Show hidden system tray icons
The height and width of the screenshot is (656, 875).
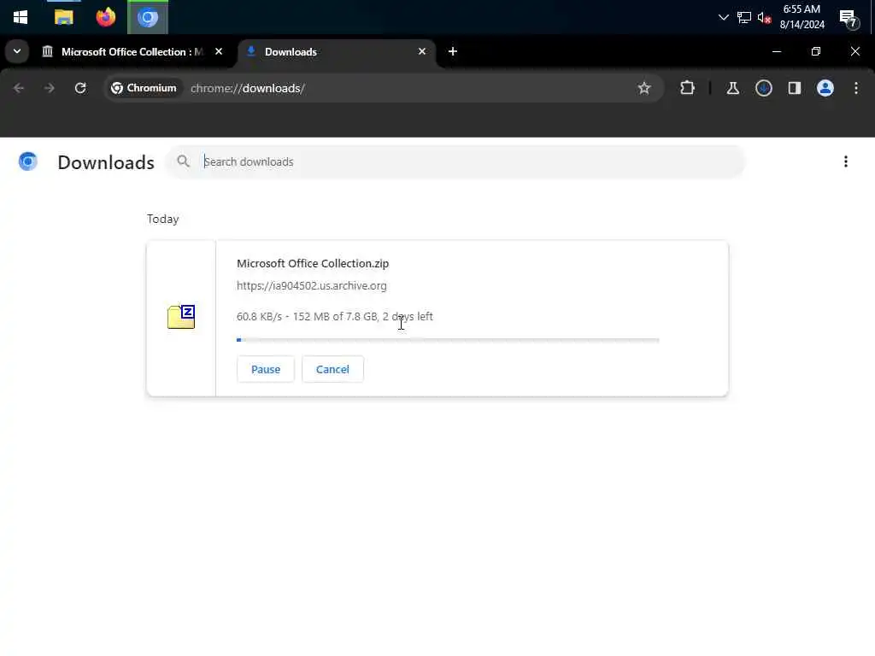723,17
